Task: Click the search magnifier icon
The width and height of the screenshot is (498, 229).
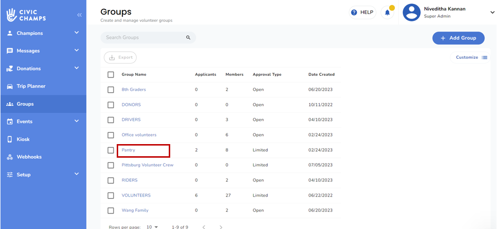Action: (x=188, y=37)
